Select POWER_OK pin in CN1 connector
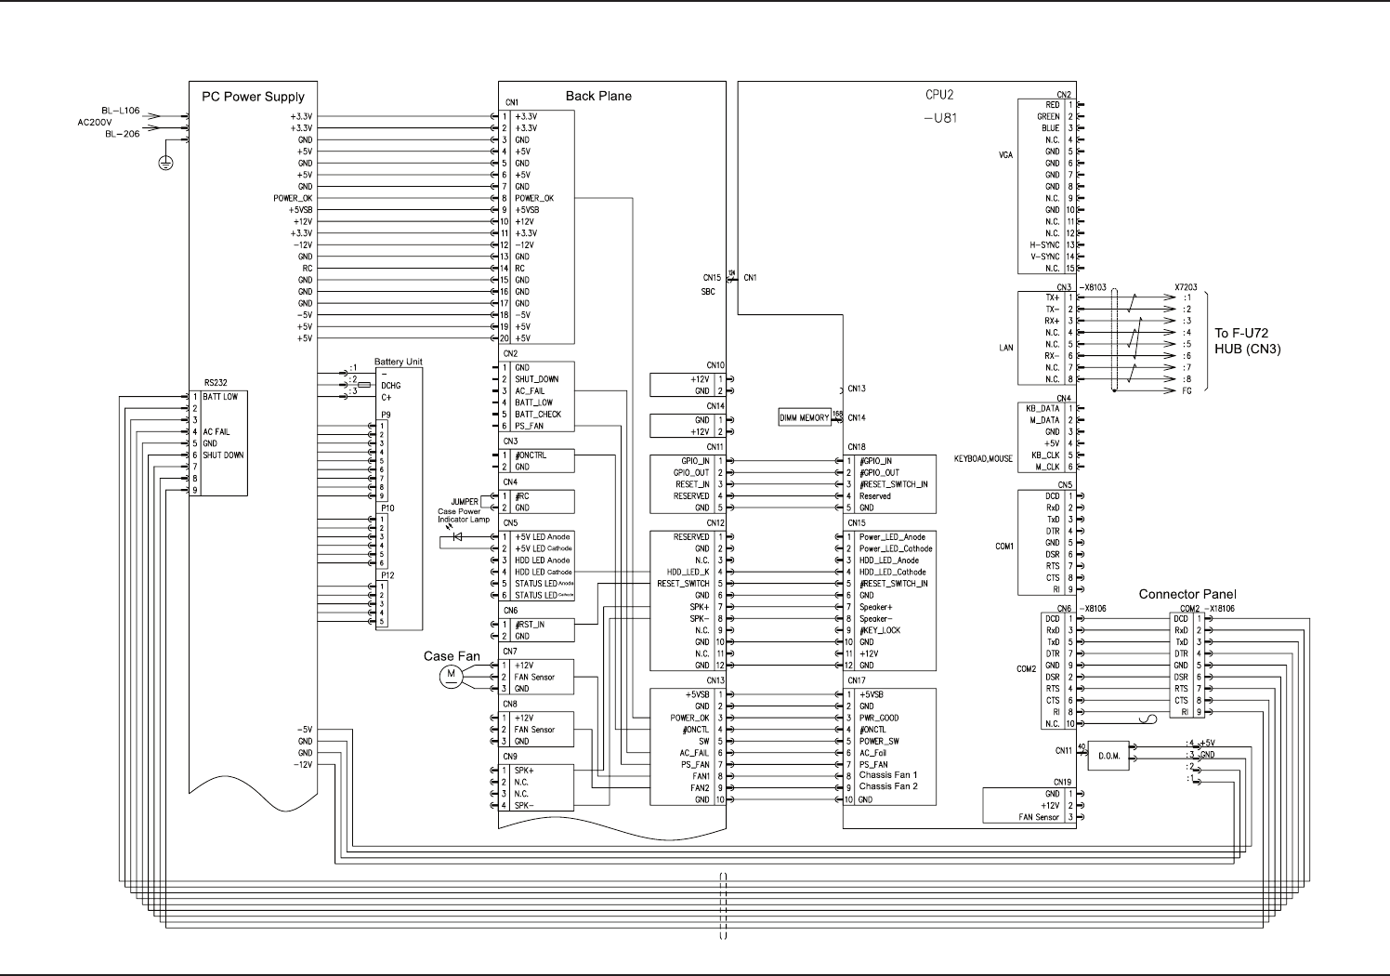1390x976 pixels. 534,198
